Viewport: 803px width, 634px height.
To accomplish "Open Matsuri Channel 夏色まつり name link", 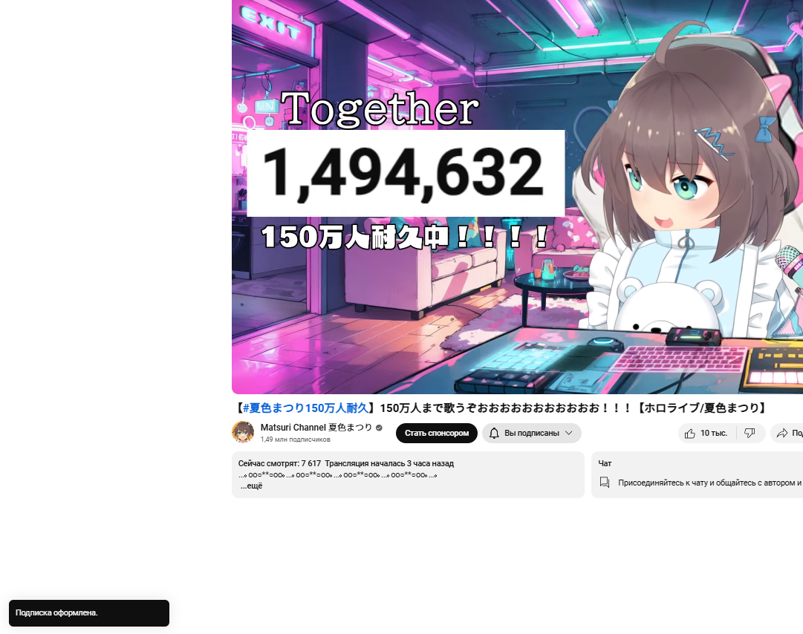I will pyautogui.click(x=316, y=428).
